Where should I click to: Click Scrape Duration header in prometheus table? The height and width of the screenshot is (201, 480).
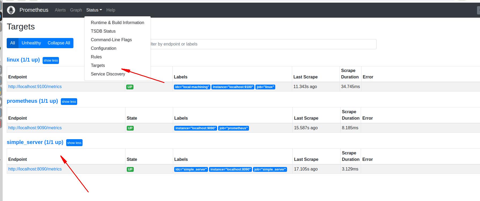tap(351, 115)
